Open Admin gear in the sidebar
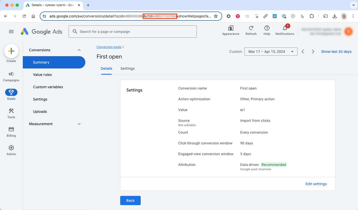This screenshot has width=358, height=210. pos(11,150)
